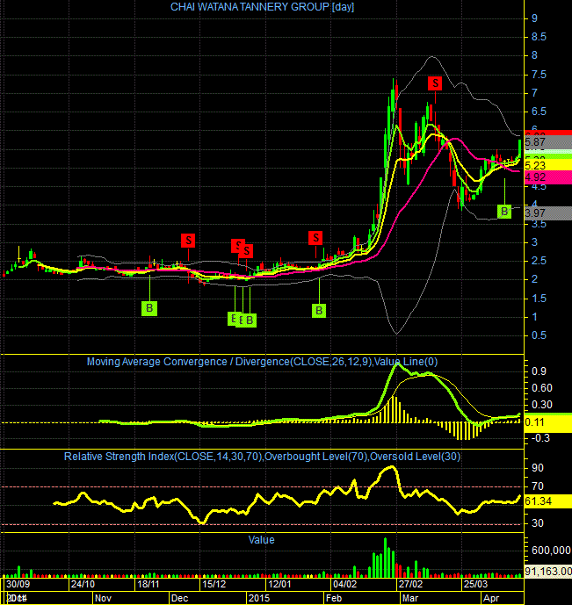The width and height of the screenshot is (572, 605).
Task: Click the 15/12 date label
Action: 214,584
